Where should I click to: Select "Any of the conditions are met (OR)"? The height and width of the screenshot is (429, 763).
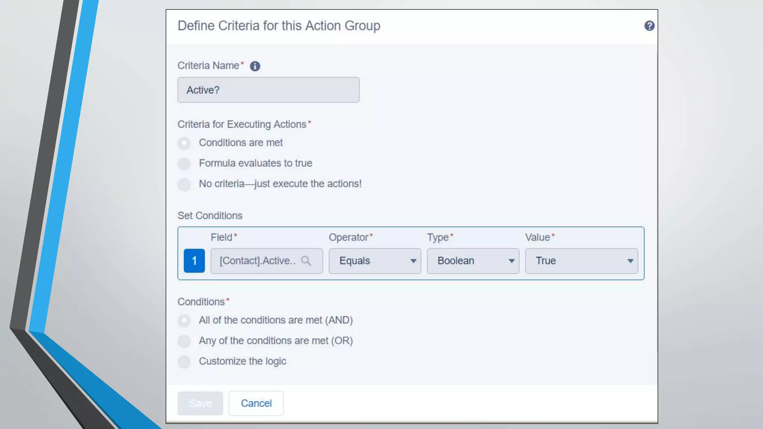(x=184, y=341)
